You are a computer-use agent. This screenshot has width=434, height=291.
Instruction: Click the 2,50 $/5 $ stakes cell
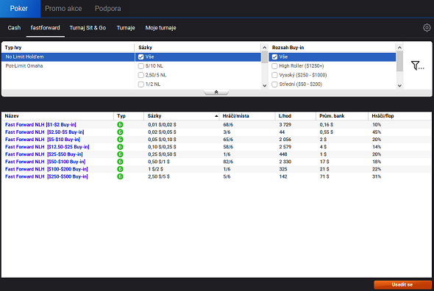[x=159, y=176]
